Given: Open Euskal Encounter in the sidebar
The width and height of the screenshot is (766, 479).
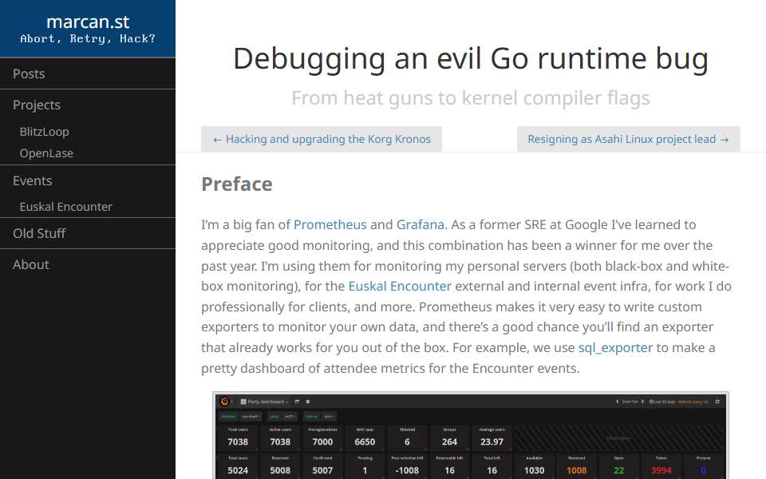Looking at the screenshot, I should click(65, 207).
